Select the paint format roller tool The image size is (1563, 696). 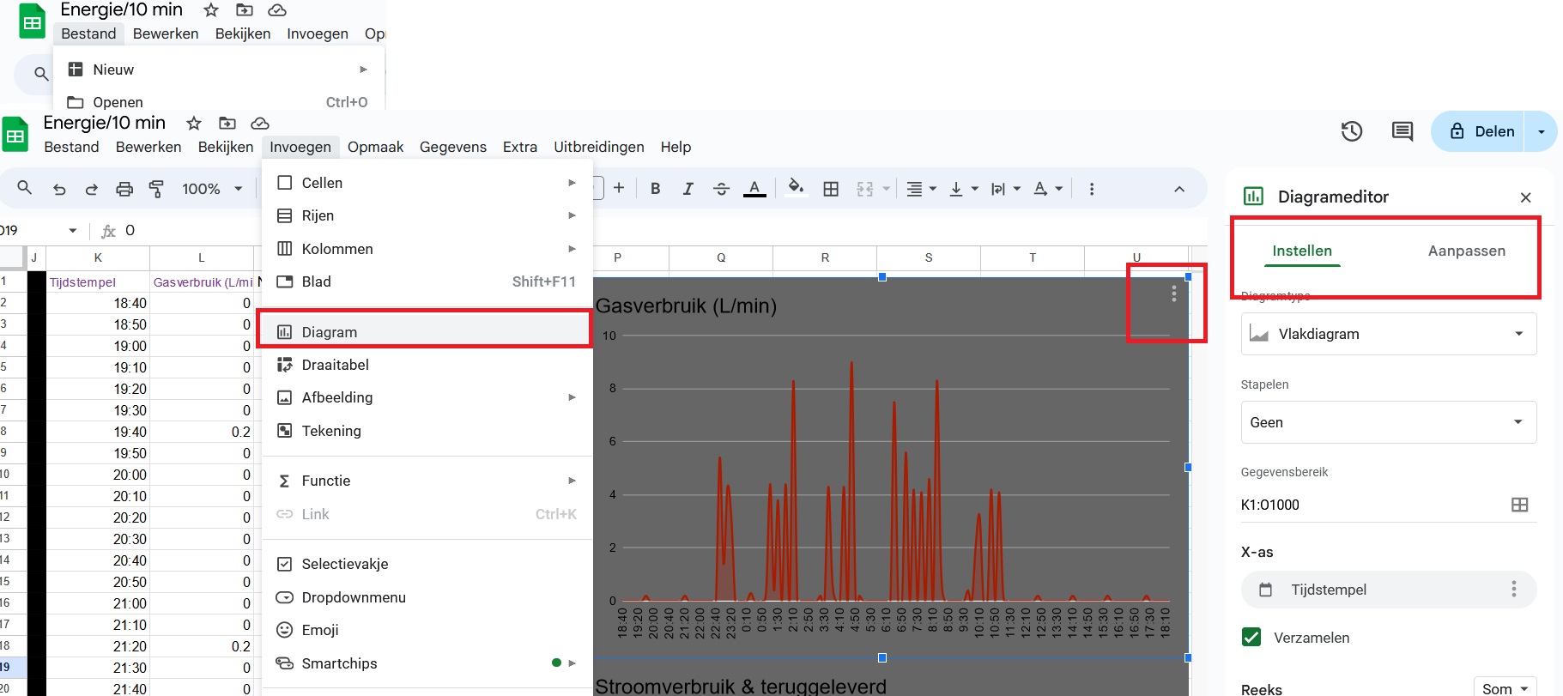[156, 189]
